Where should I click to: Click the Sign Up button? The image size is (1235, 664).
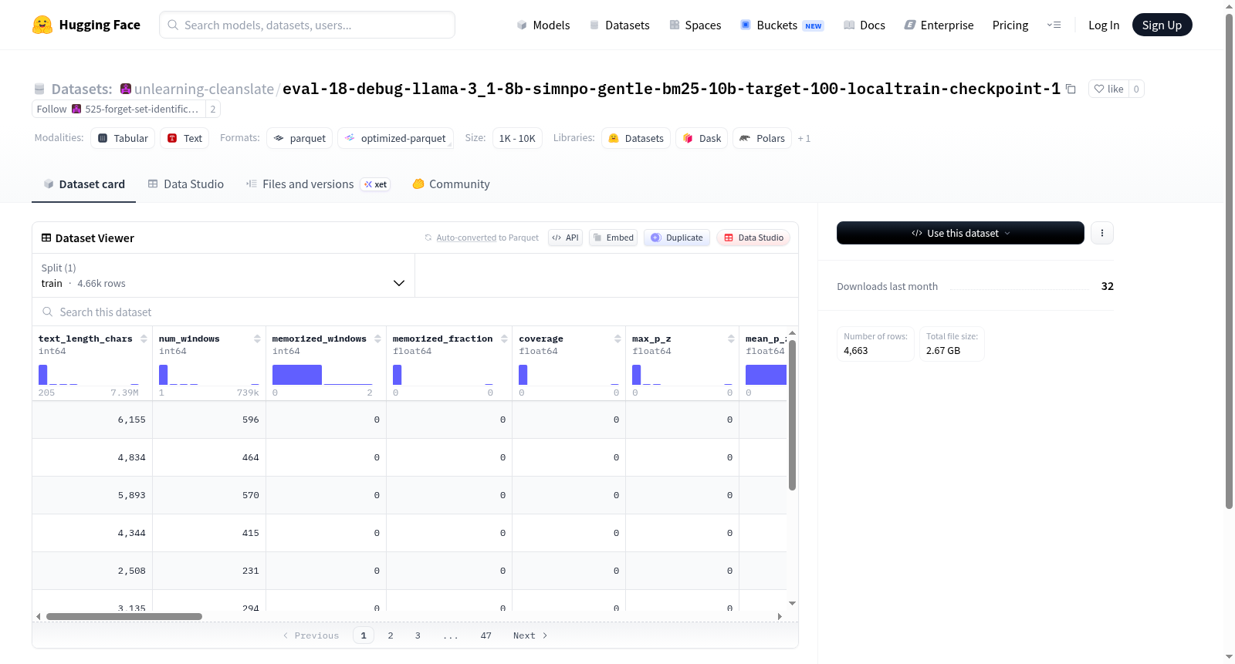1162,25
